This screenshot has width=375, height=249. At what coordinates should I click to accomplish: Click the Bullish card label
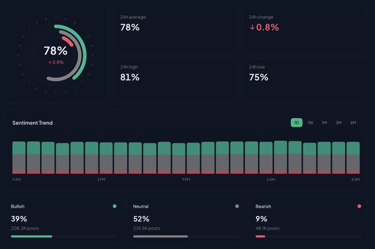(18, 206)
